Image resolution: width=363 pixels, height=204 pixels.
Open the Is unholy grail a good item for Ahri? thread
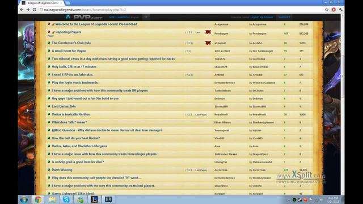pos(78,162)
